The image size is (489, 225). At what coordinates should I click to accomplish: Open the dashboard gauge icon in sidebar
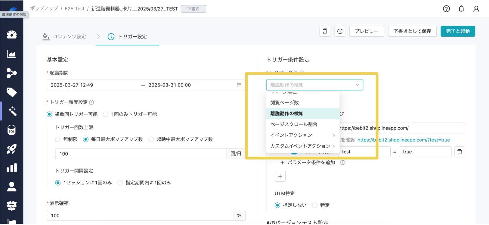click(x=12, y=35)
